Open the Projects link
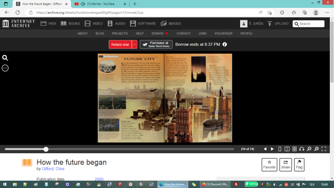The width and height of the screenshot is (334, 188). [x=120, y=33]
